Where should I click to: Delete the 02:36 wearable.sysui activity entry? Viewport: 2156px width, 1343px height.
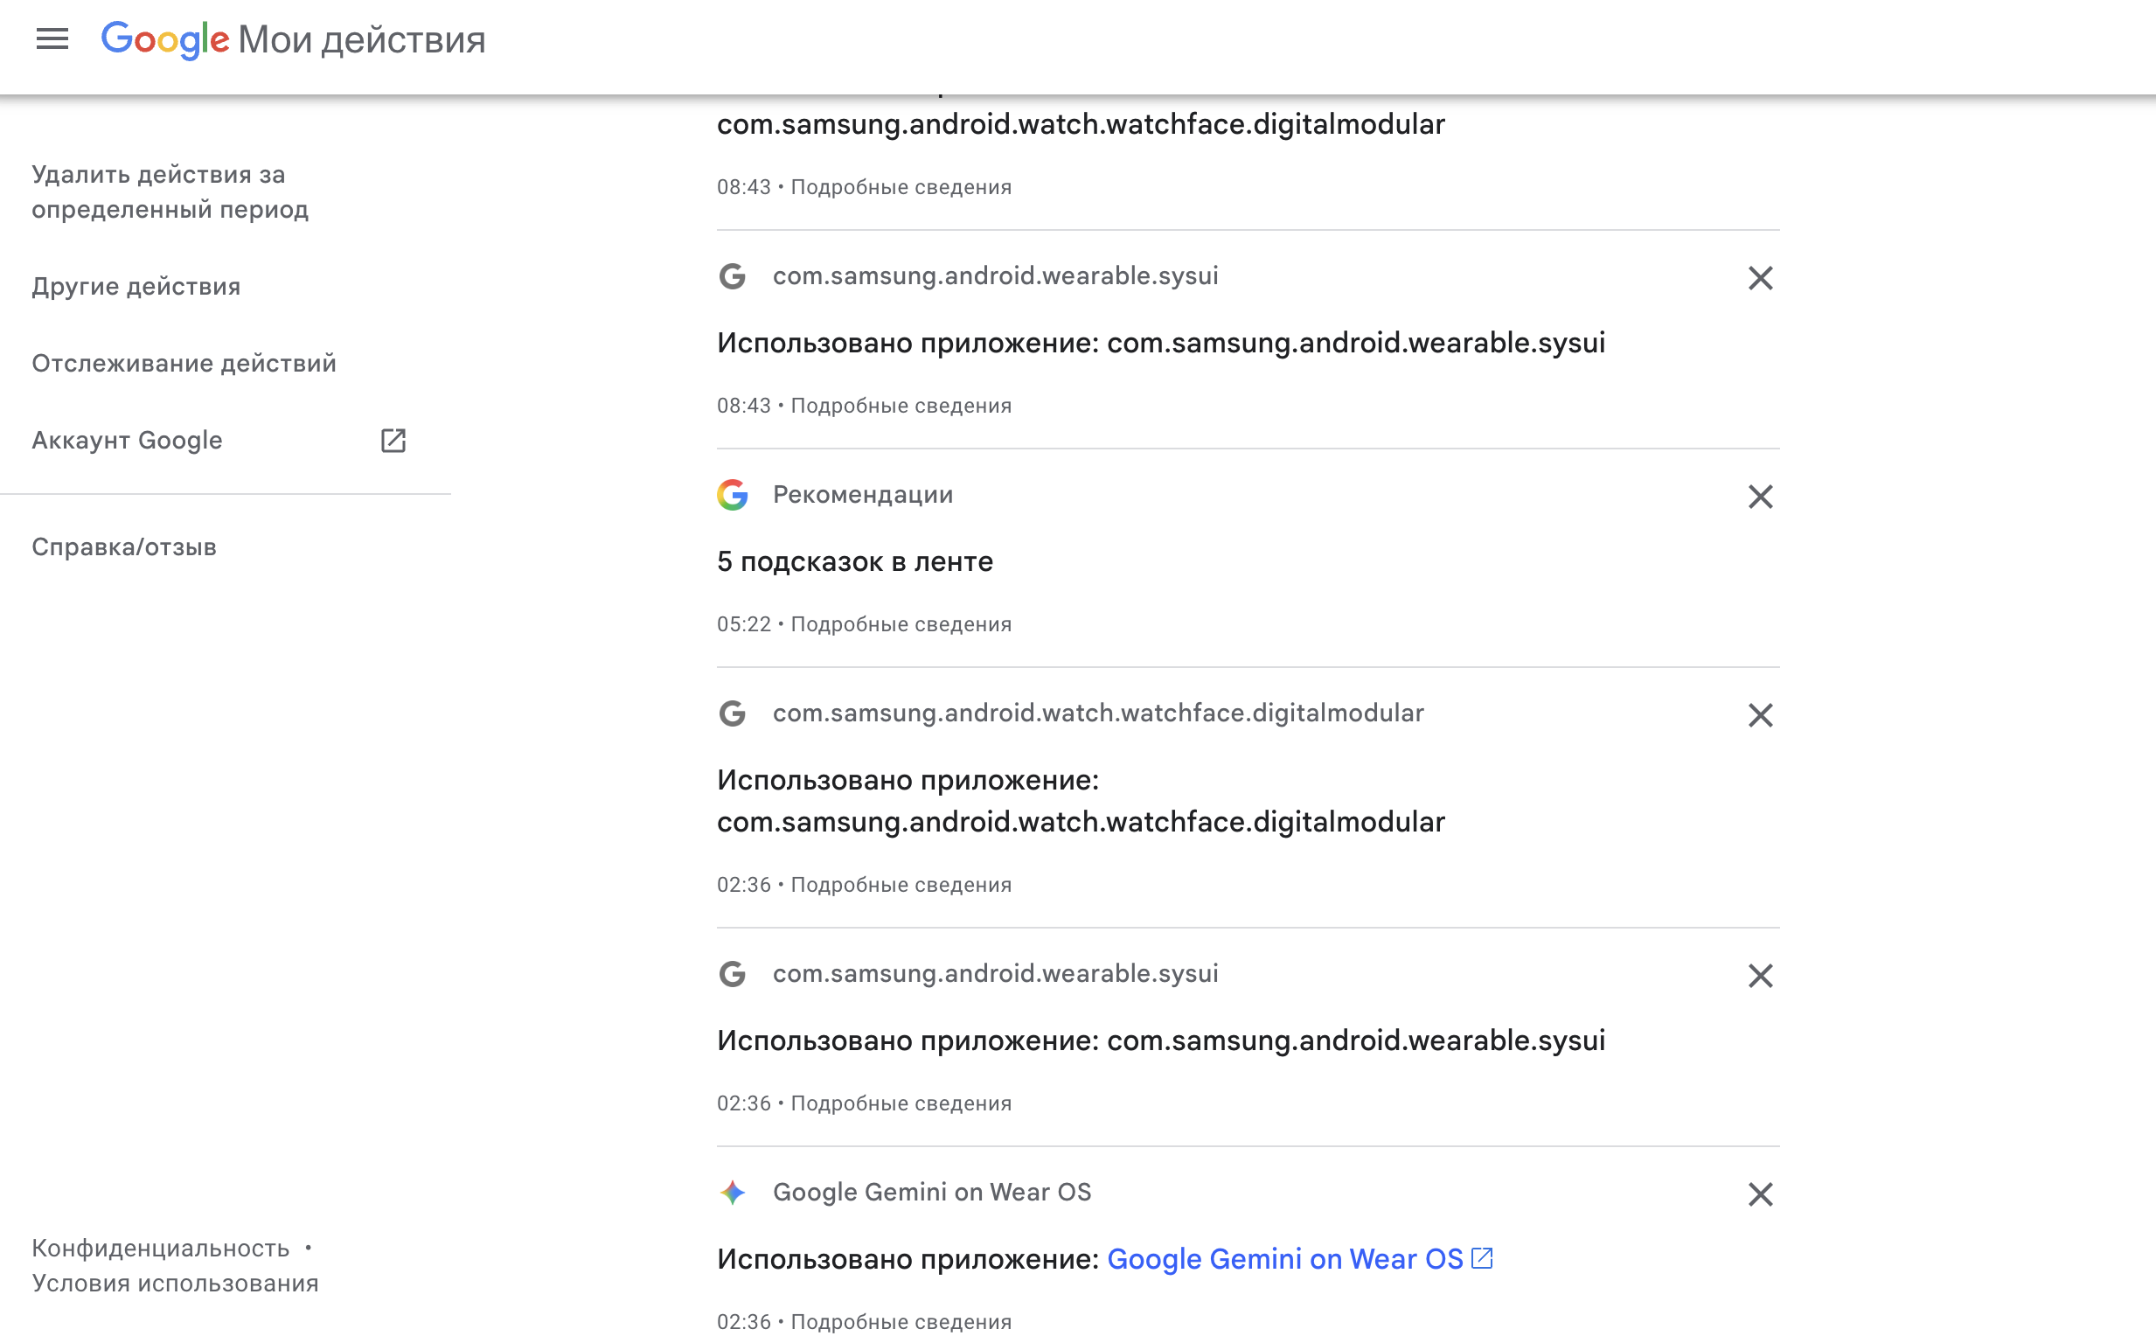(x=1759, y=975)
